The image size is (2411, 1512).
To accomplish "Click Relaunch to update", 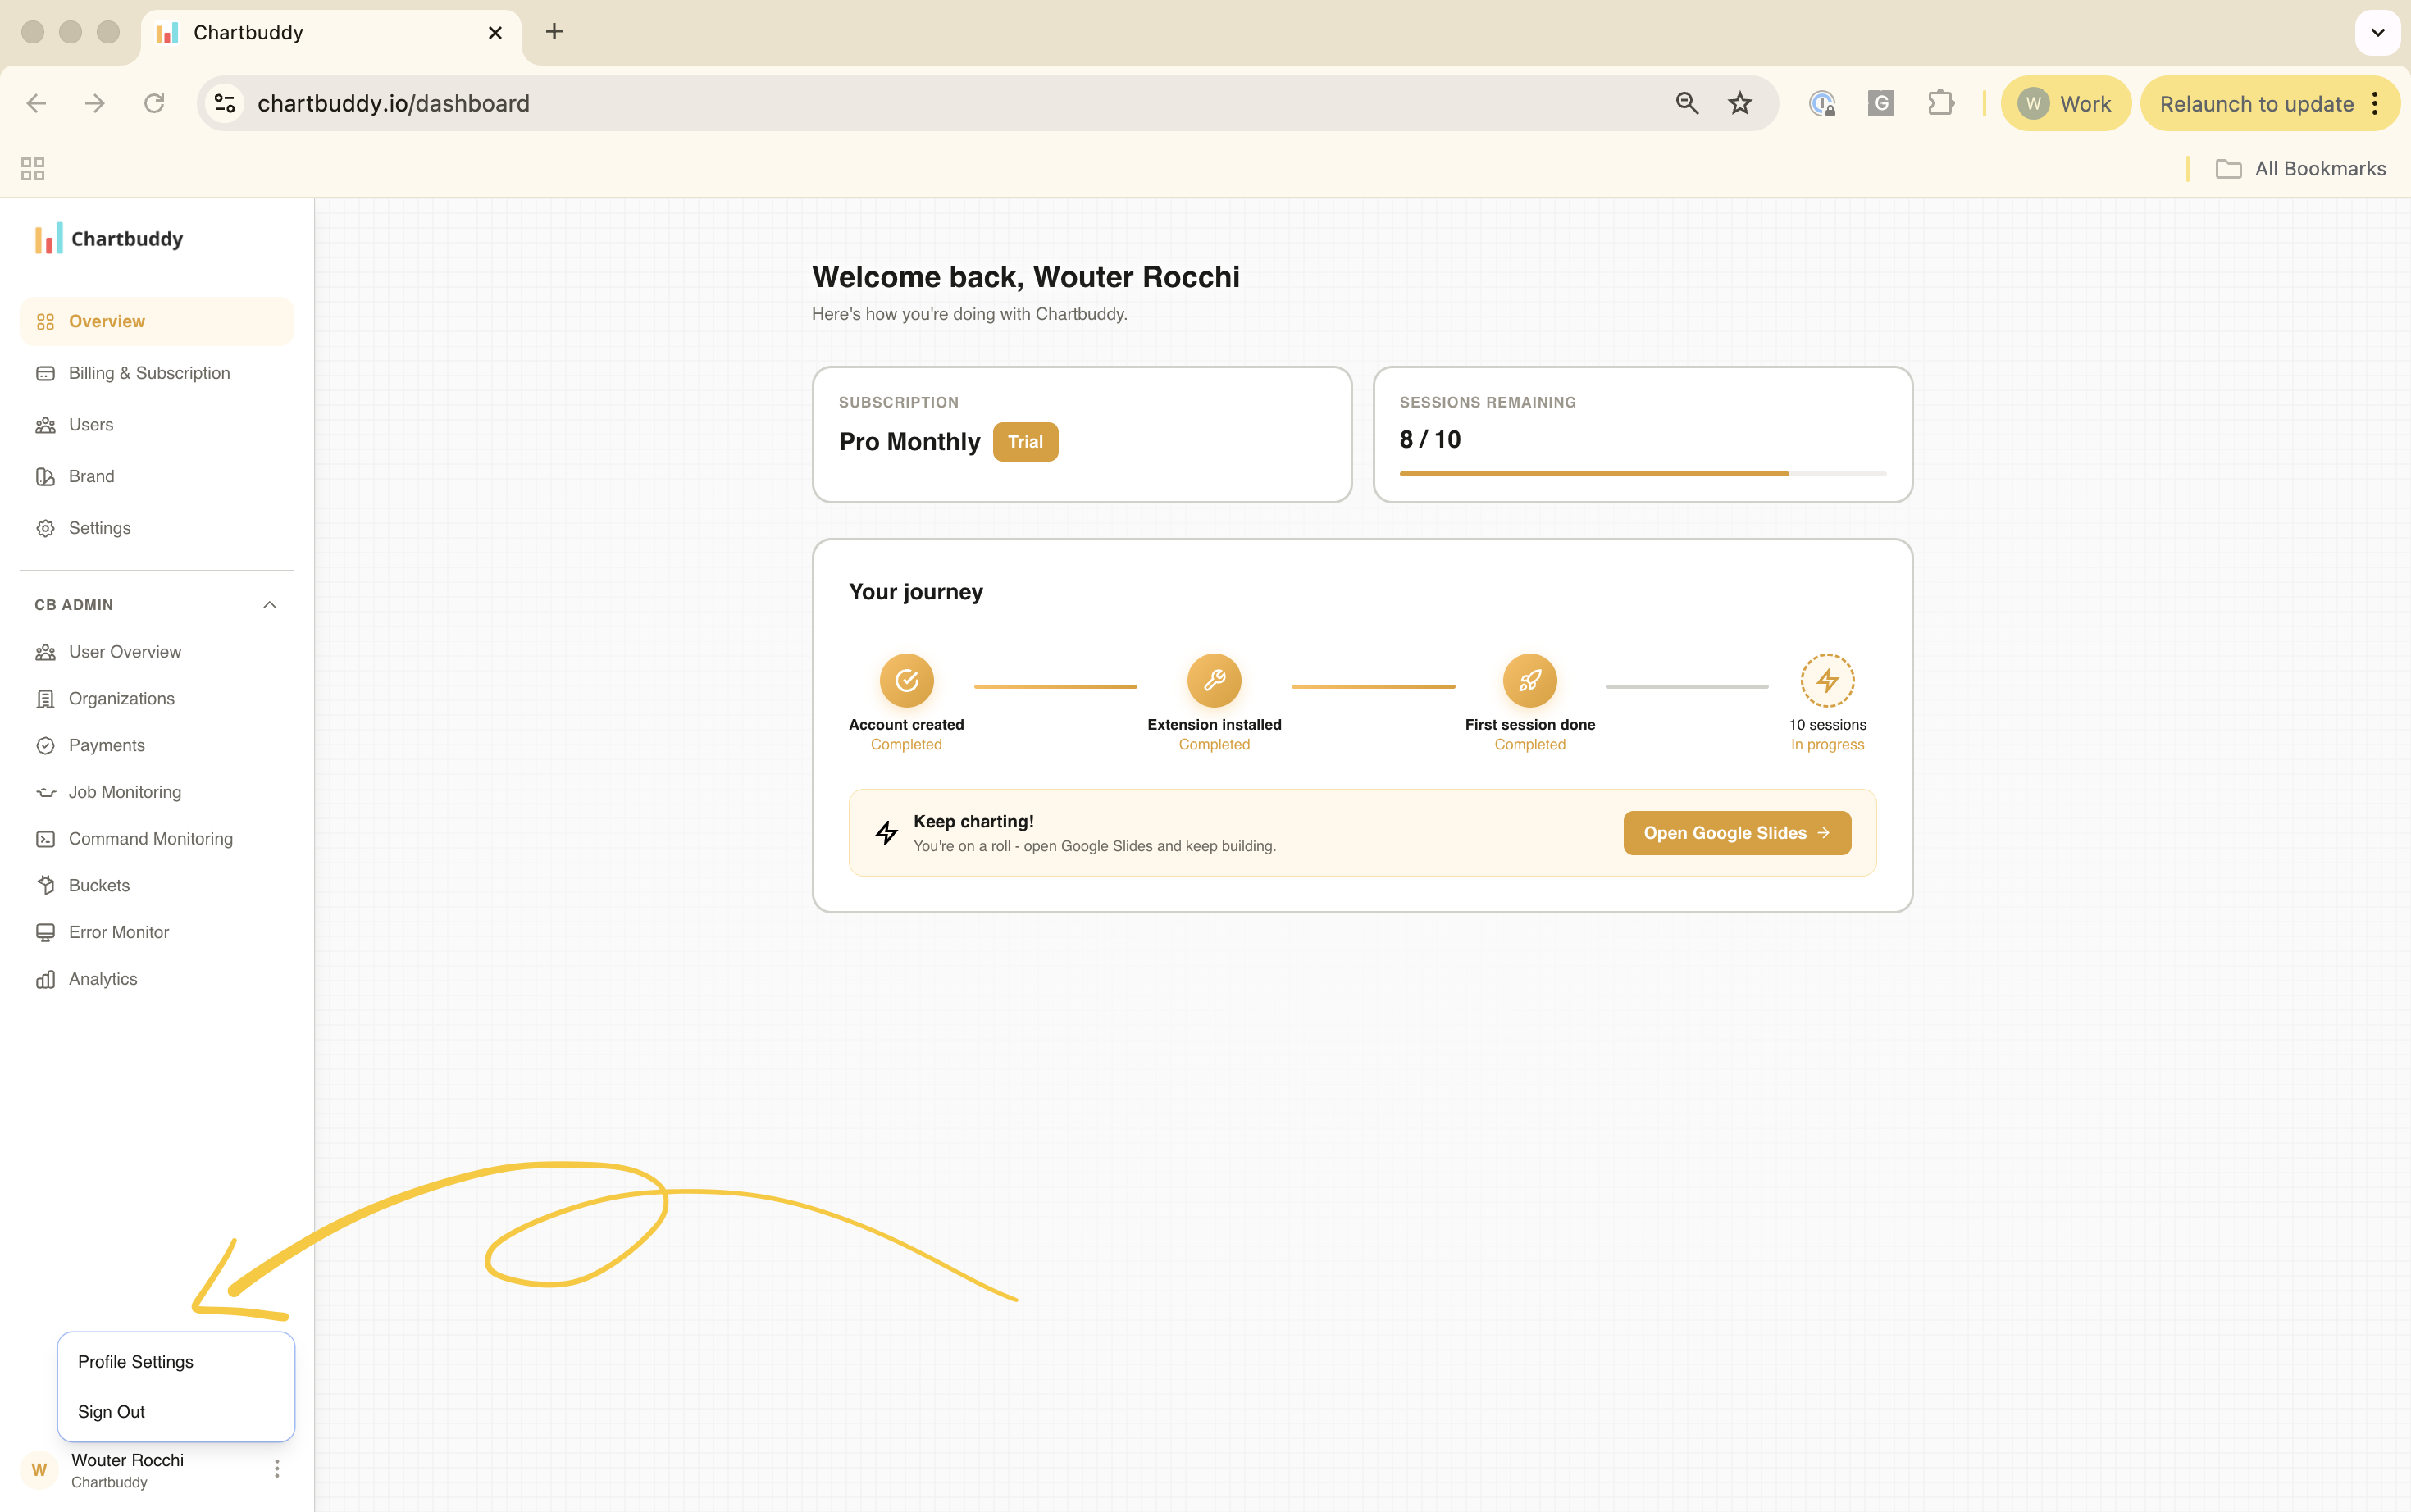I will pos(2255,103).
